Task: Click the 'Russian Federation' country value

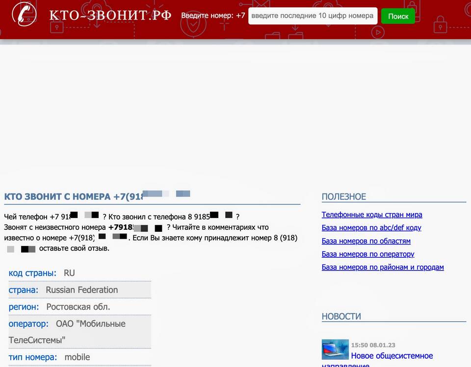Action: pyautogui.click(x=82, y=290)
